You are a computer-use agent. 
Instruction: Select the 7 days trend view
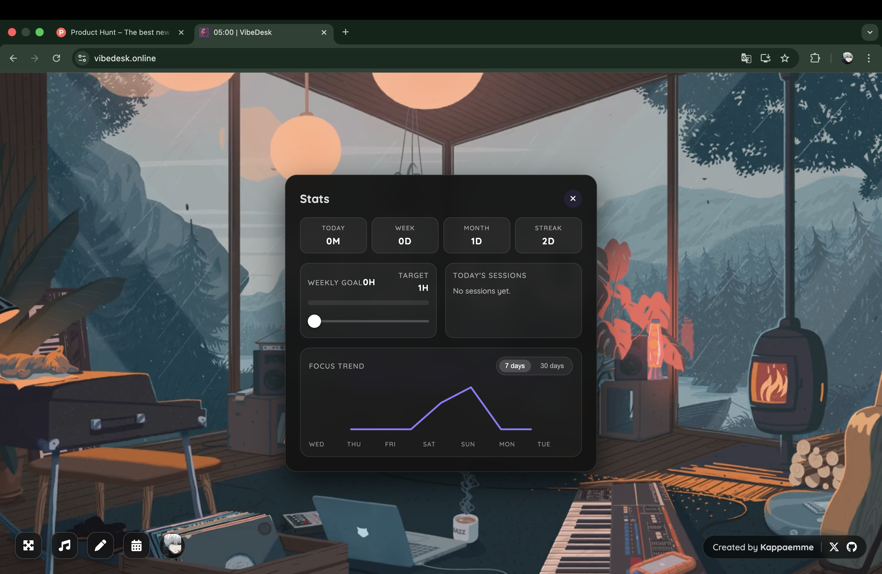tap(514, 366)
